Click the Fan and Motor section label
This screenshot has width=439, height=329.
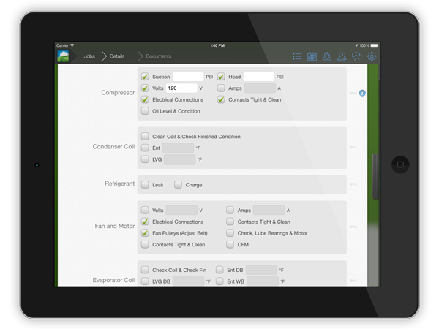[115, 226]
